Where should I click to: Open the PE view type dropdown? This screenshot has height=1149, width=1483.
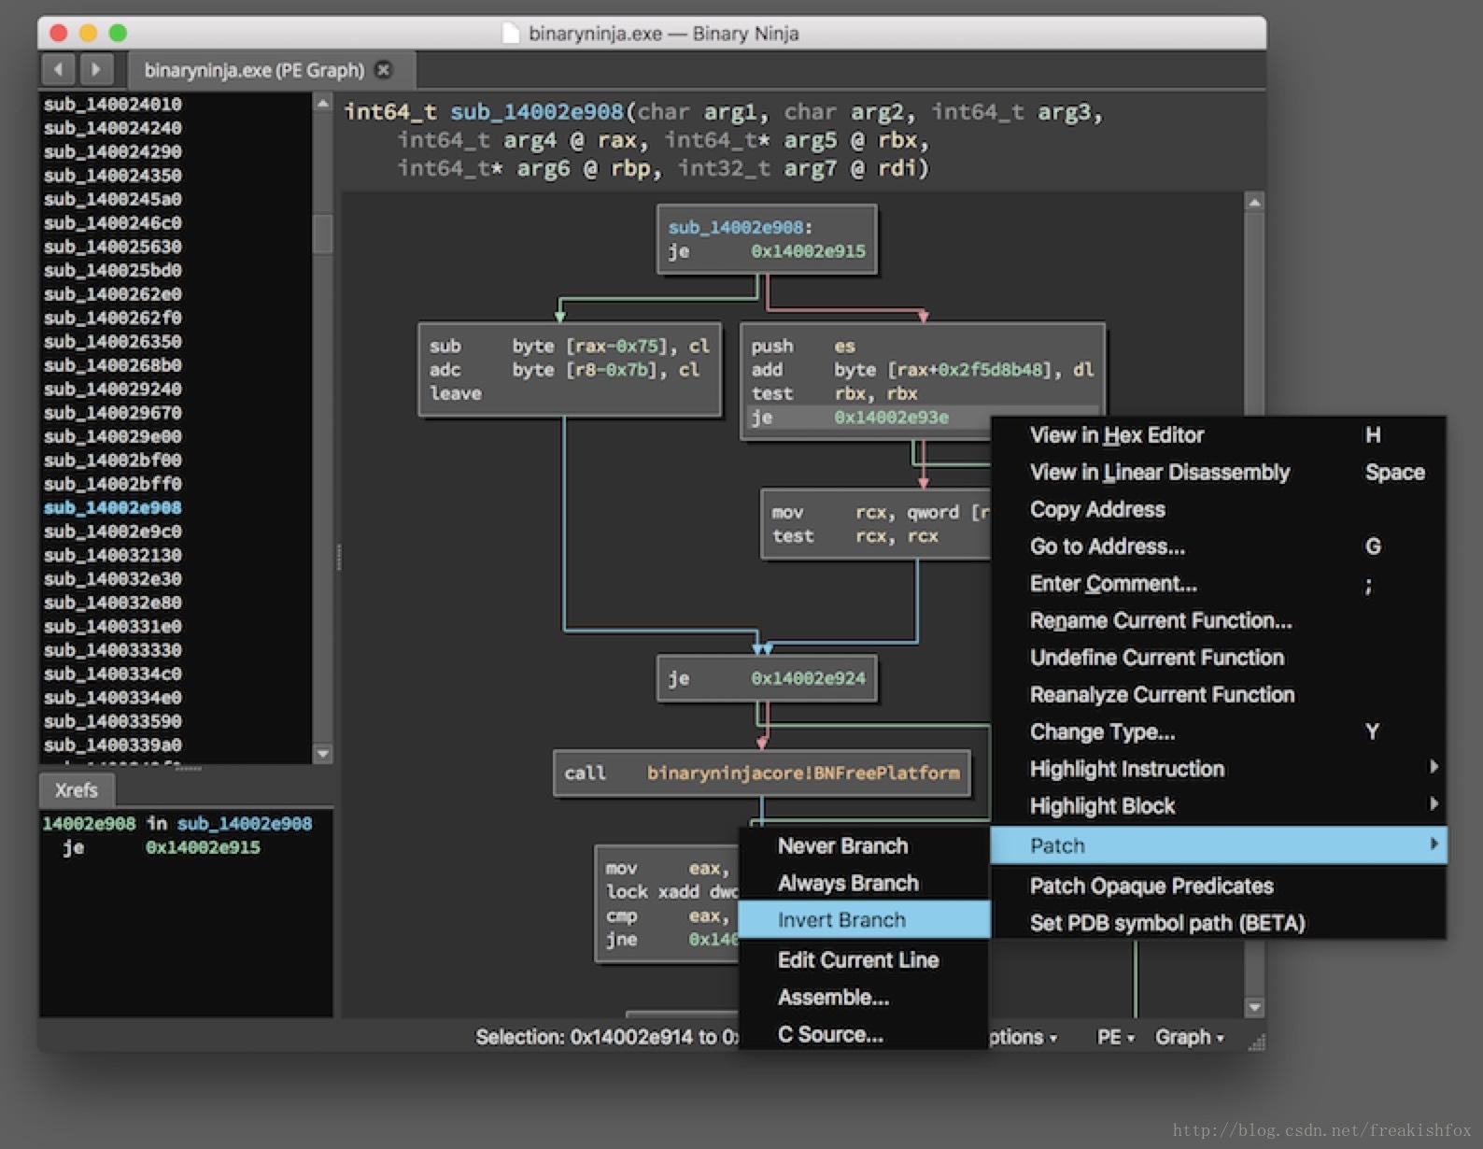point(1114,1037)
